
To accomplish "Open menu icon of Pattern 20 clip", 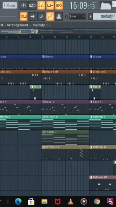I will click(x=91, y=177).
